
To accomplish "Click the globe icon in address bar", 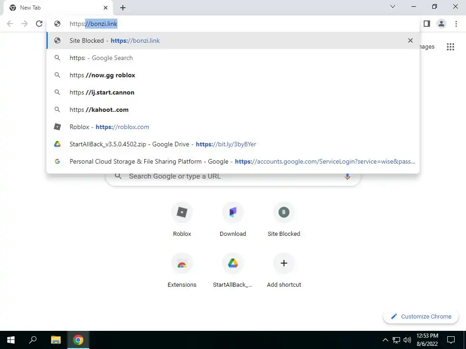I will (x=57, y=24).
